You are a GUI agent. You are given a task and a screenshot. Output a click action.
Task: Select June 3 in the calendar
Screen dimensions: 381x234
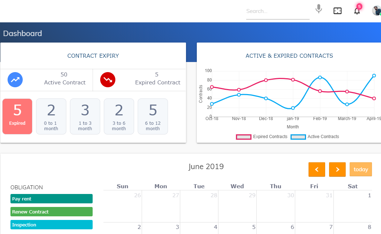tap(161, 228)
